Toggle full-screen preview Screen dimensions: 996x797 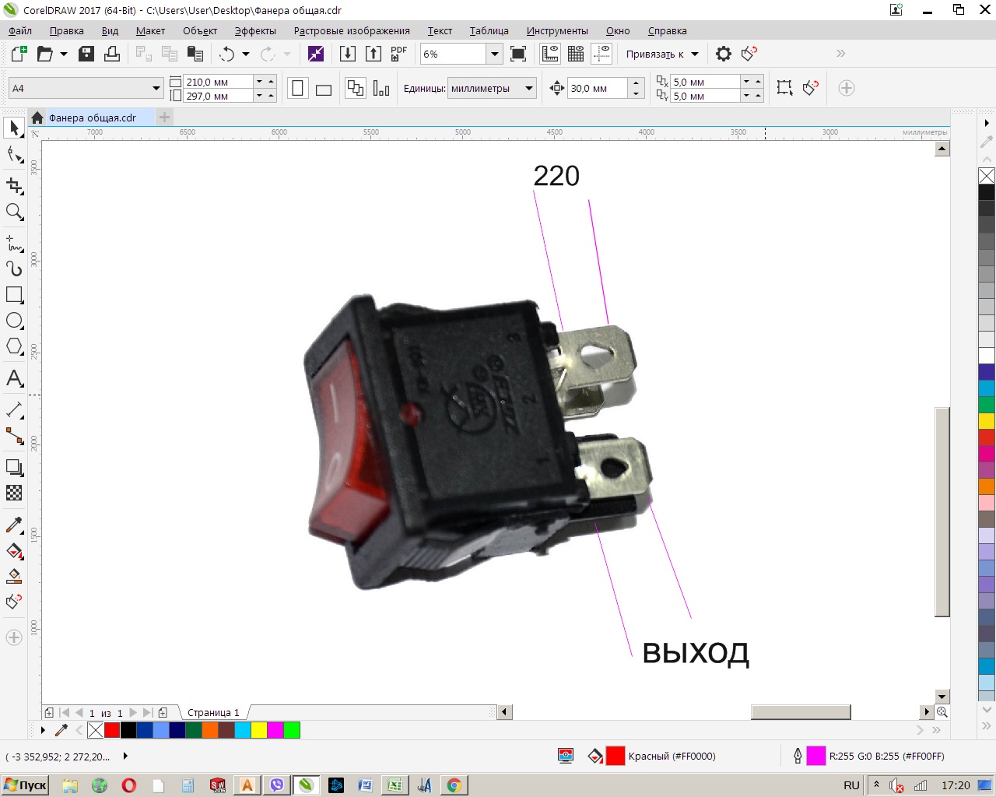coord(518,54)
